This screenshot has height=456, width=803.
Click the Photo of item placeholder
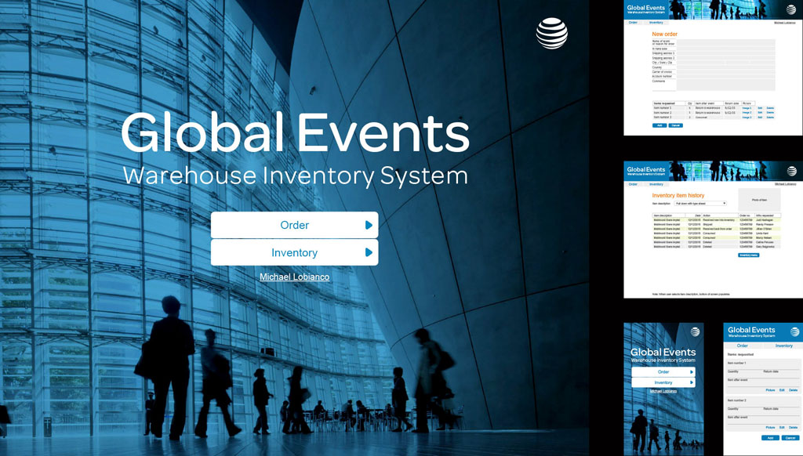(x=759, y=200)
